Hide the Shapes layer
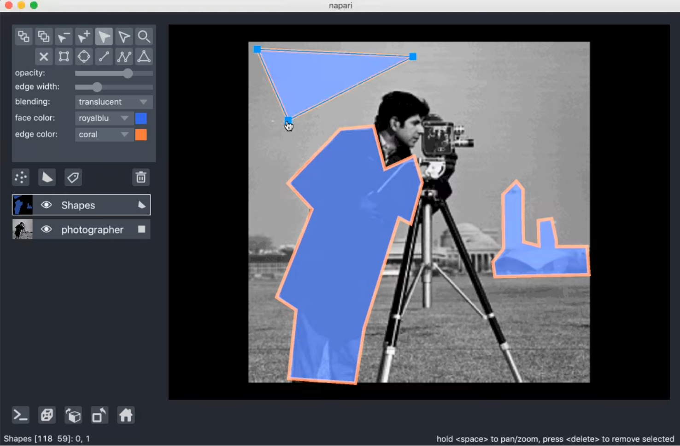 click(x=47, y=205)
